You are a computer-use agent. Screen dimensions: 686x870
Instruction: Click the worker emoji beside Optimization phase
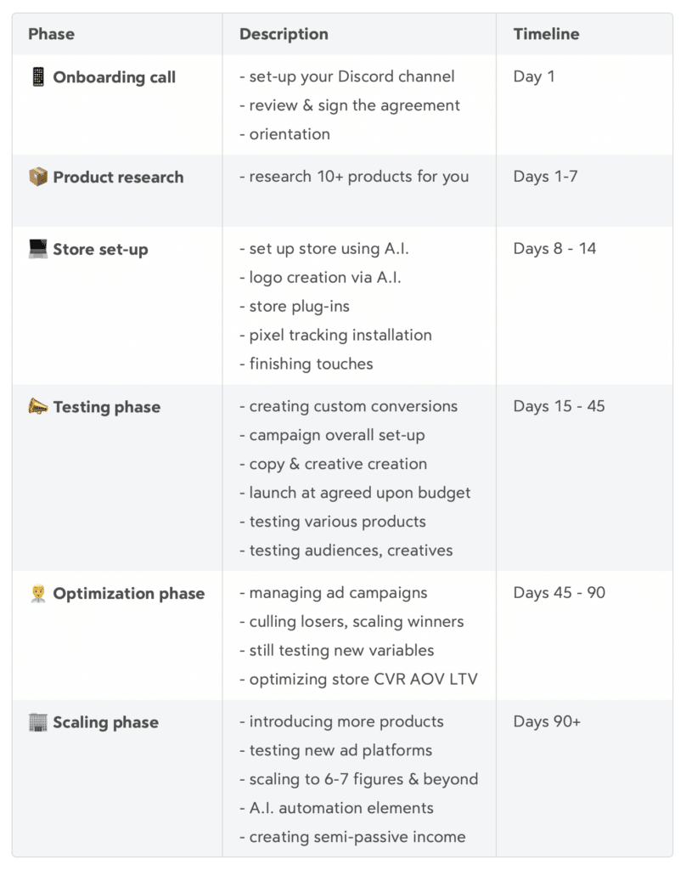tap(37, 594)
